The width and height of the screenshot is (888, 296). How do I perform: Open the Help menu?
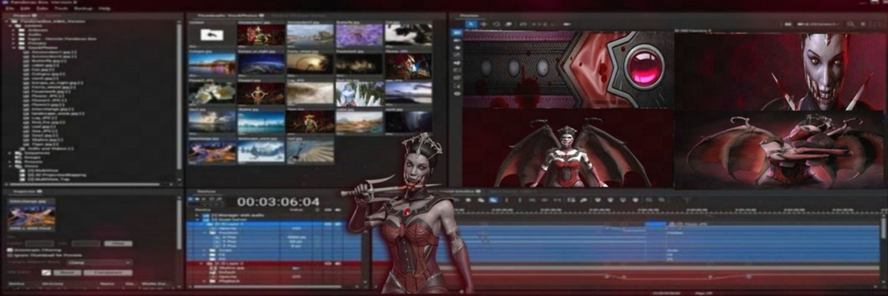point(104,8)
